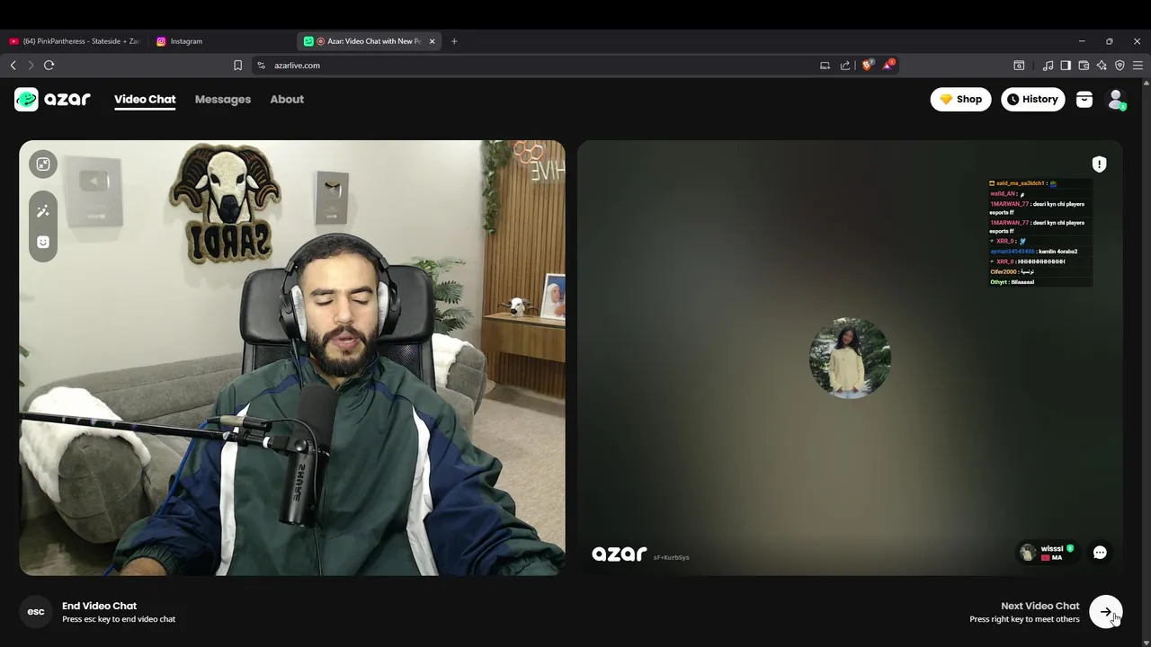Switch to the Instagram browser tab
Screen dimensions: 1151x647
[x=220, y=41]
